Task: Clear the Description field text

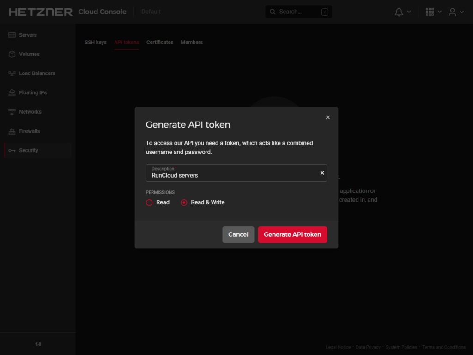Action: tap(322, 173)
